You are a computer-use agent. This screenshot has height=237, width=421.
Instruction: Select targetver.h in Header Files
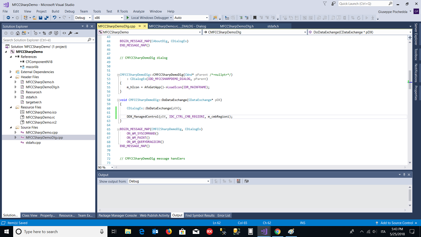(34, 102)
